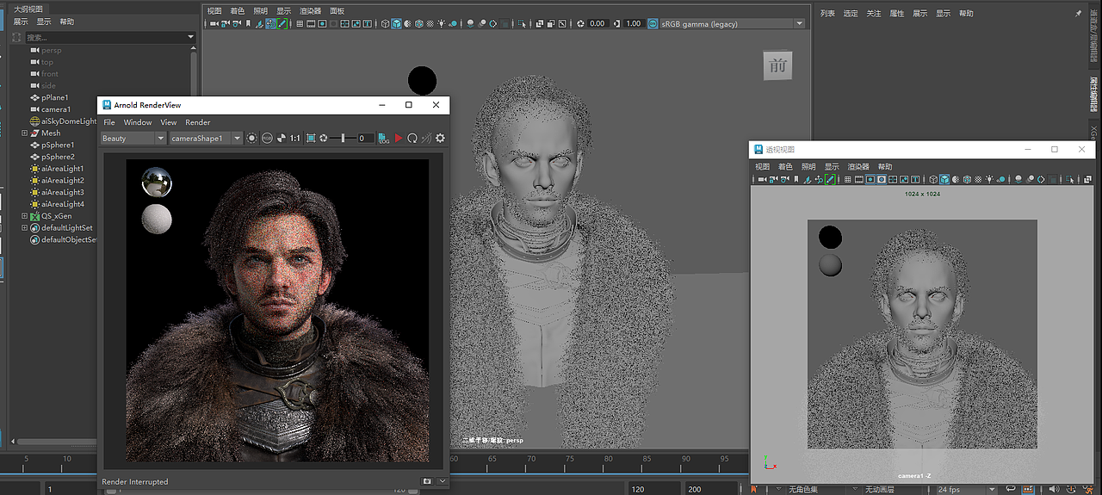
Task: Toggle safe title icon in main viewport toolbar
Action: pos(367,23)
